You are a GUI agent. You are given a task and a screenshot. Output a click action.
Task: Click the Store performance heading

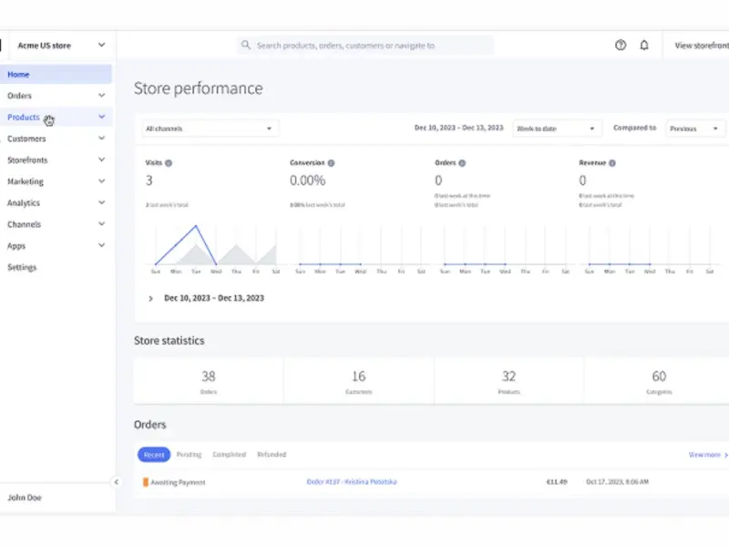click(199, 88)
